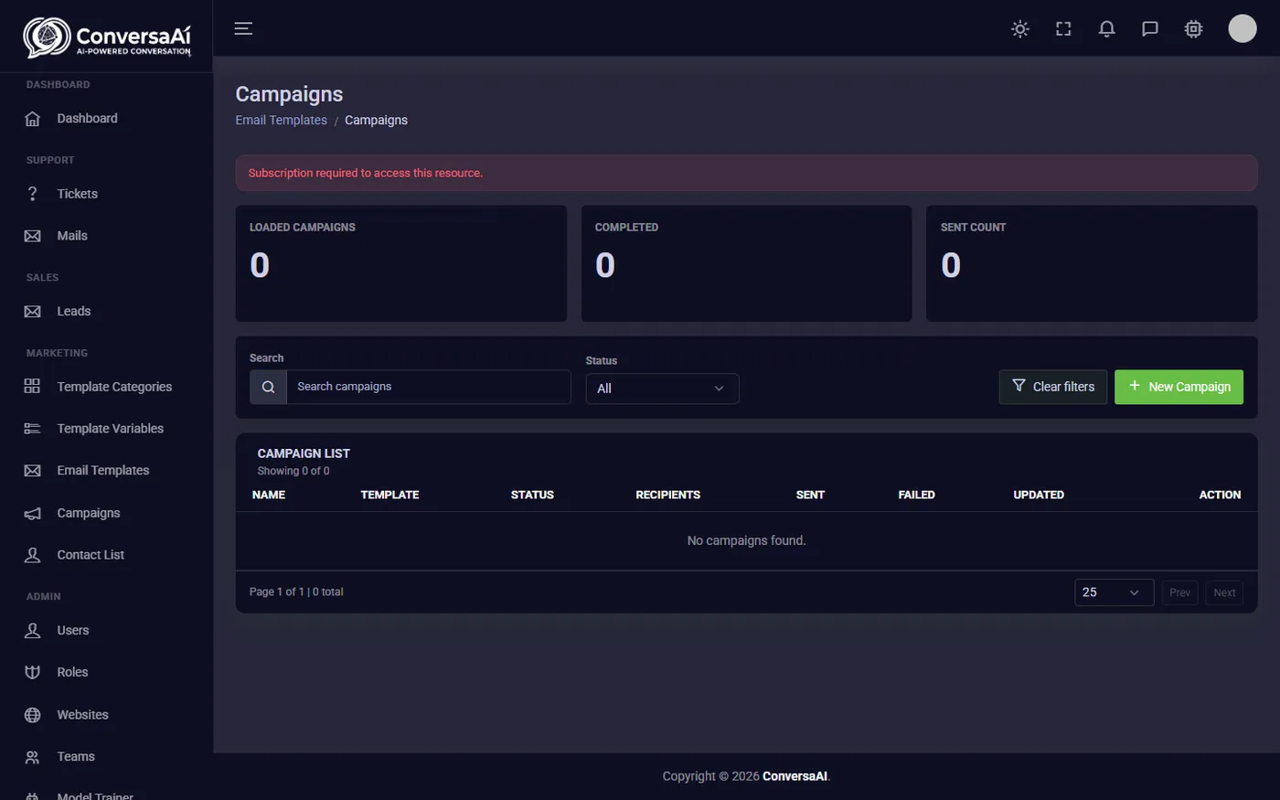Open the chat messages icon
This screenshot has width=1280, height=800.
point(1150,28)
